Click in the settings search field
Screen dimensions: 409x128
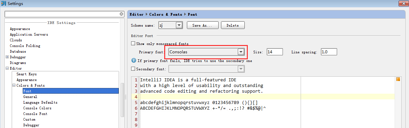62,14
